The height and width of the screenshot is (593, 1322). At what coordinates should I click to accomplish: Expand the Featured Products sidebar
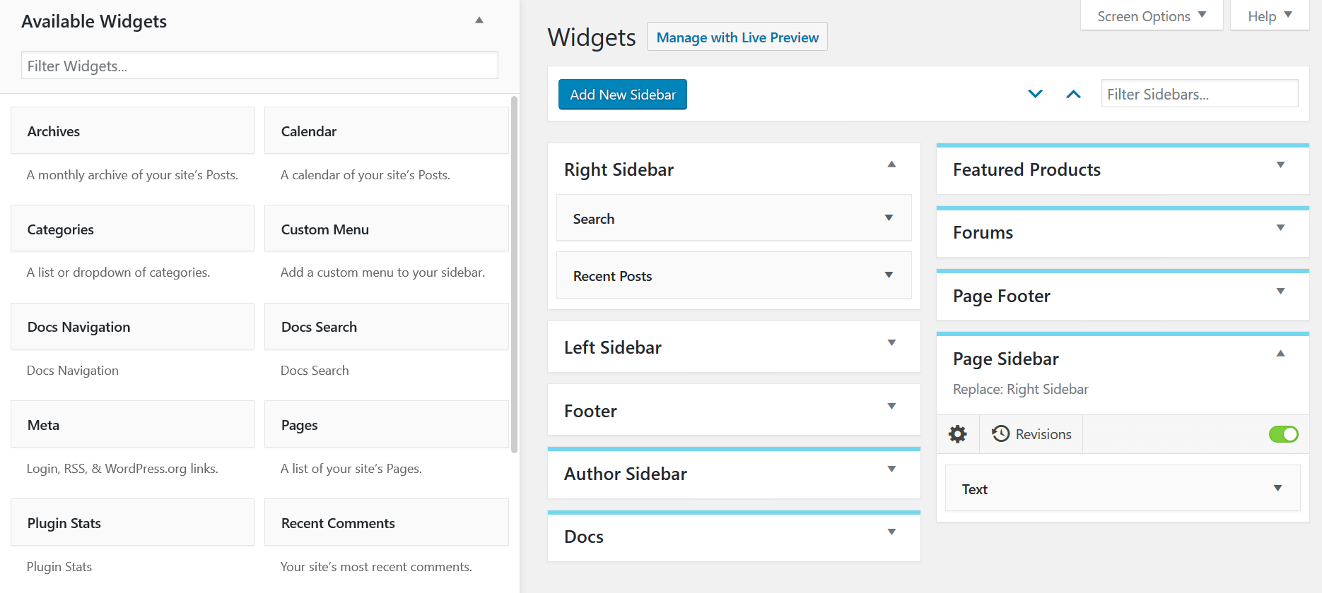1280,165
